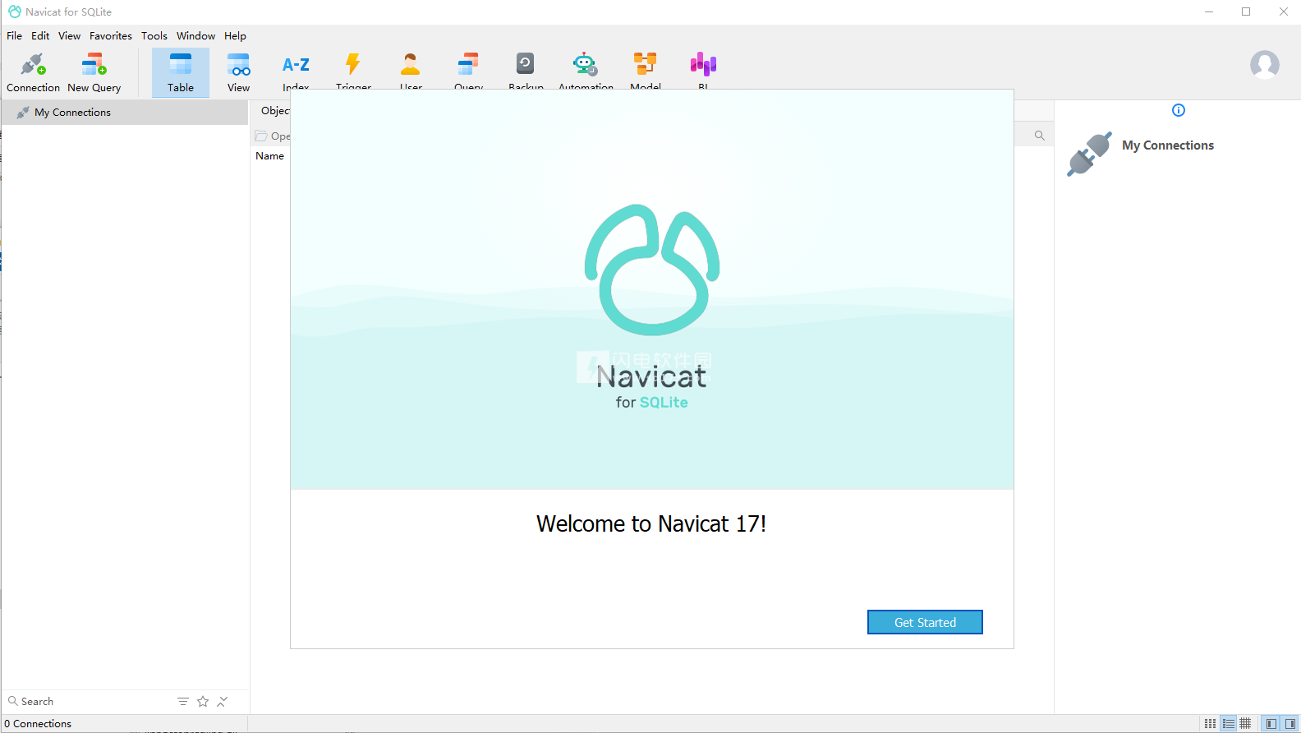
Task: Click the user avatar profile icon
Action: (1264, 64)
